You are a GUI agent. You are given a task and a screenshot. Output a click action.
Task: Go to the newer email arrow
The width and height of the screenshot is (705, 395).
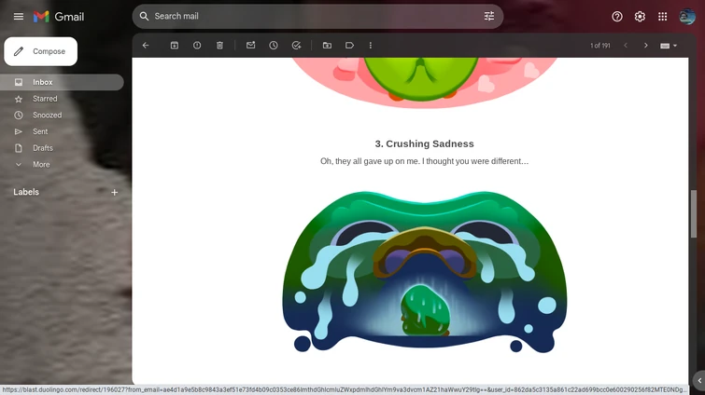(x=626, y=46)
